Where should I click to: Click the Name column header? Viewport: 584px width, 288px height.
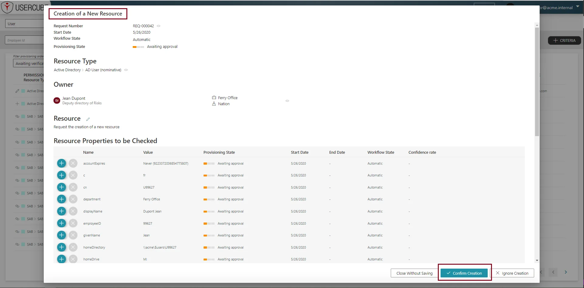[88, 152]
